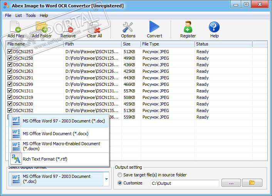272x196 pixels.
Task: Click the app logo in the title bar
Action: (x=6, y=5)
